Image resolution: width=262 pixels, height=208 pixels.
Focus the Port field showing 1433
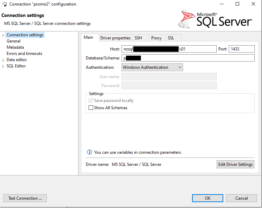(241, 49)
